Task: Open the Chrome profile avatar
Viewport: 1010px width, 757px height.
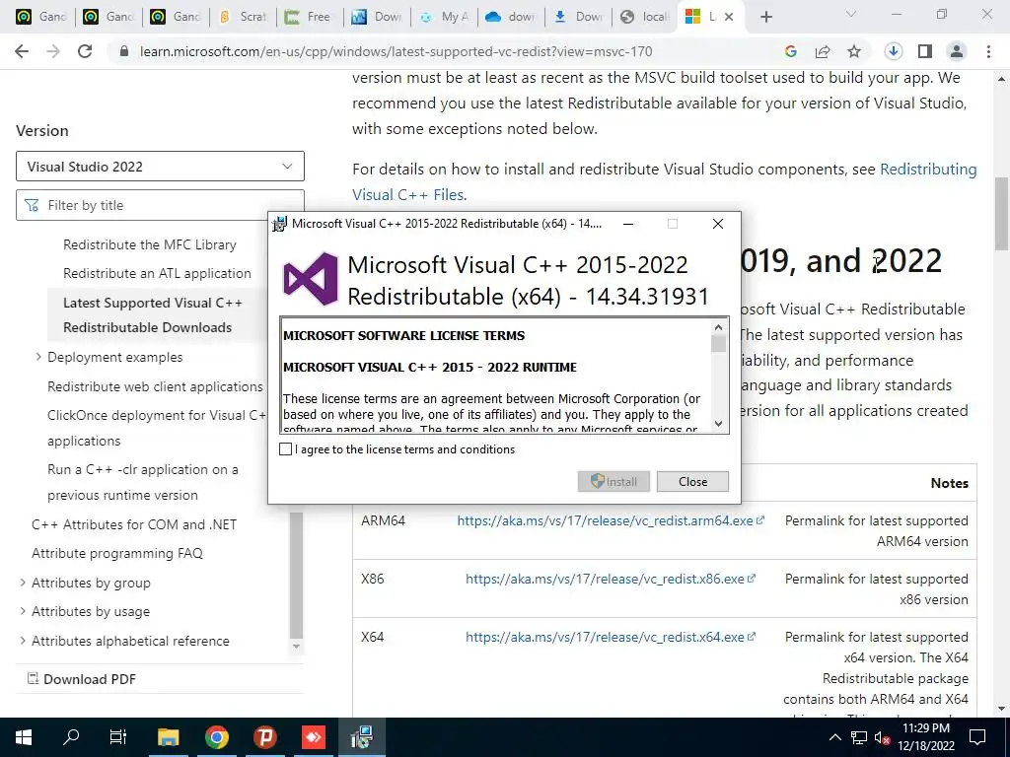Action: (x=957, y=51)
